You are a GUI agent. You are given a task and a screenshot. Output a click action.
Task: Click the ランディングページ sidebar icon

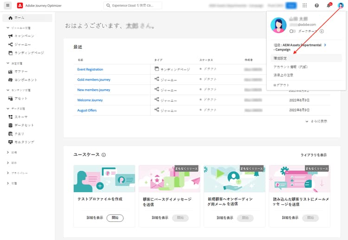[10, 53]
